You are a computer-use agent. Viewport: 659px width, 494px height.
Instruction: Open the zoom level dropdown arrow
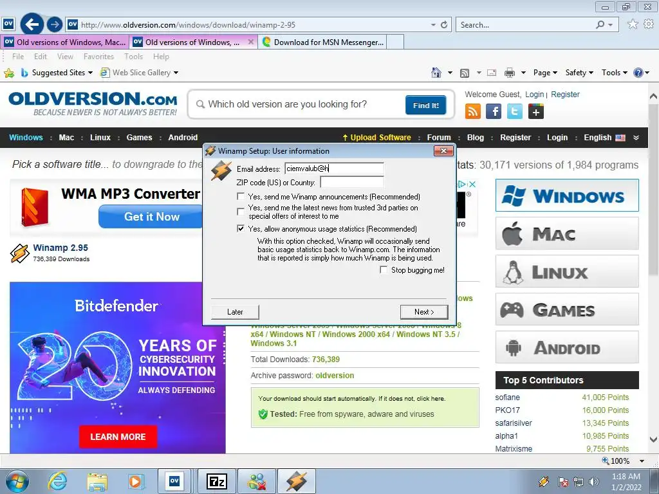[x=642, y=461]
